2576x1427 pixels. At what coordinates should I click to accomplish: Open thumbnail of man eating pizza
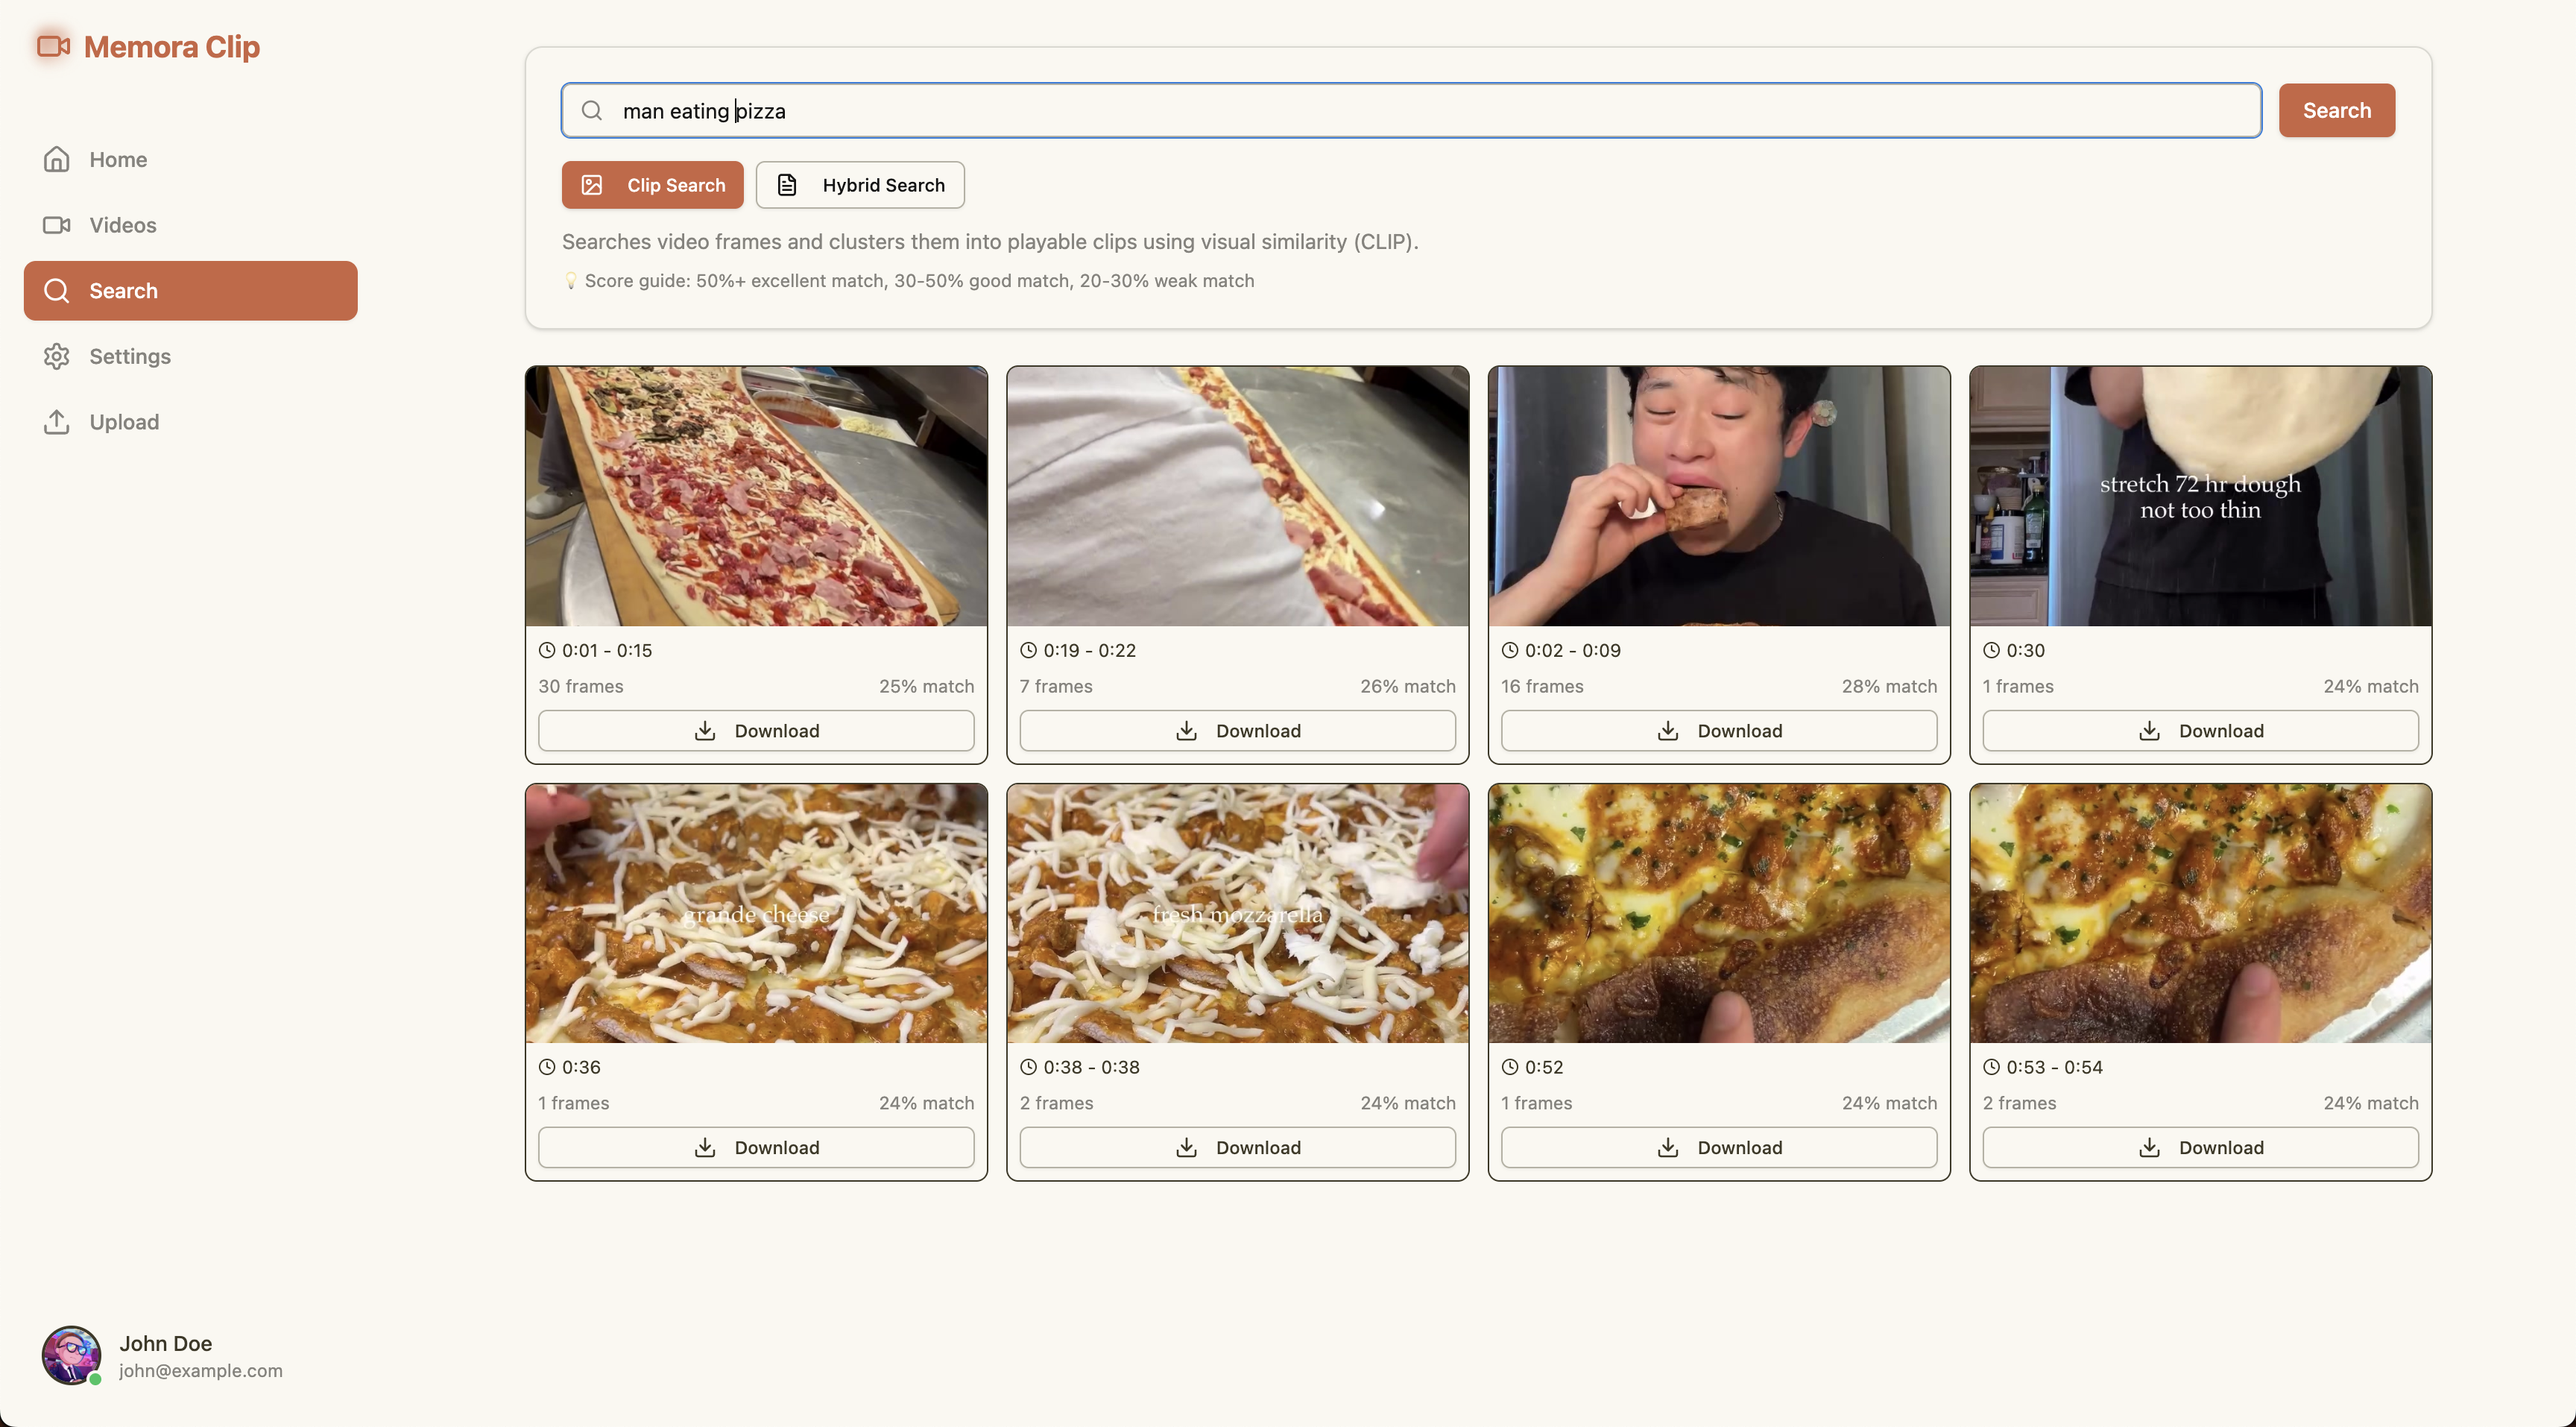(x=1718, y=496)
